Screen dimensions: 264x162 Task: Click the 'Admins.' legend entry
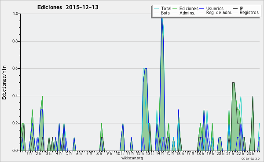[187, 13]
